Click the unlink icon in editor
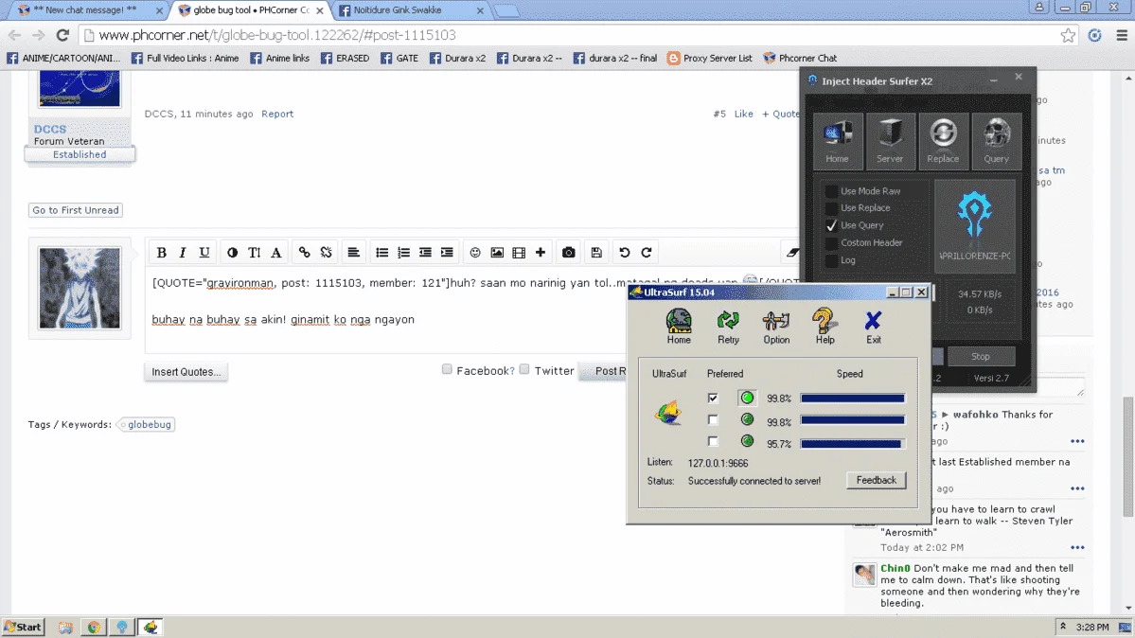Screen dimensions: 1135x638 click(x=327, y=252)
